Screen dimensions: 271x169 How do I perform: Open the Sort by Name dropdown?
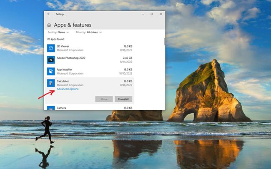point(58,32)
